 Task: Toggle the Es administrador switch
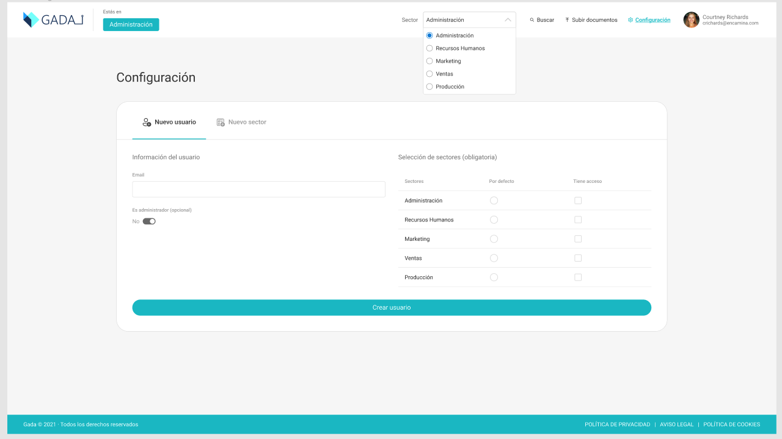[x=149, y=221]
